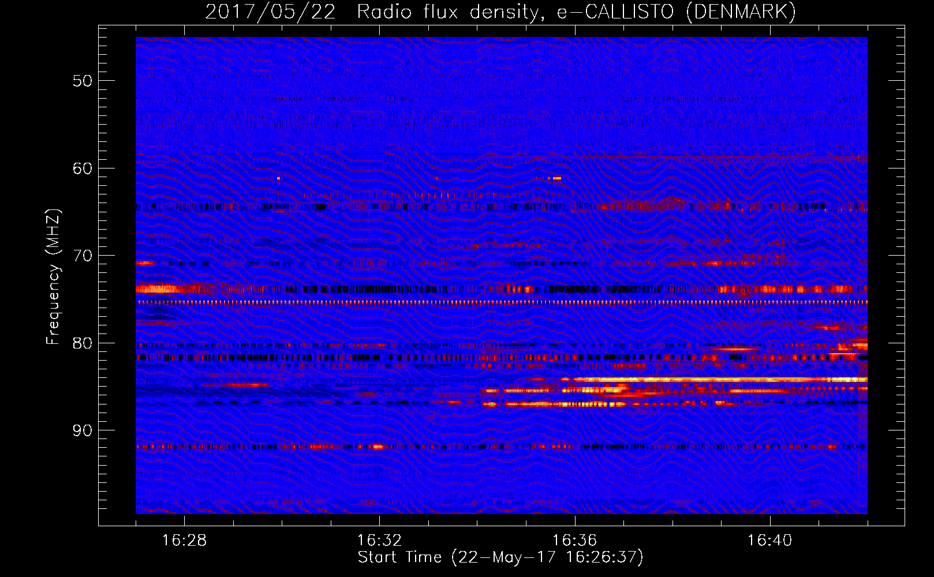The height and width of the screenshot is (577, 934).
Task: Click the 80 MHz frequency tick label
Action: [x=82, y=343]
